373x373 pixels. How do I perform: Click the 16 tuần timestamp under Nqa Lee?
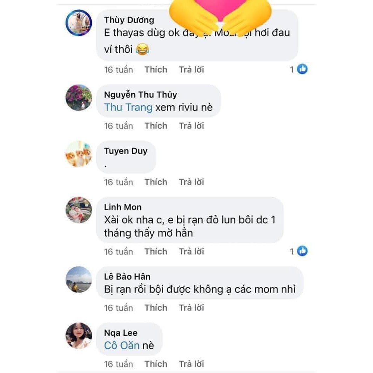pyautogui.click(x=119, y=364)
